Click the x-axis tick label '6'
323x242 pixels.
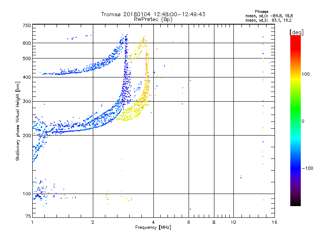click(189, 222)
